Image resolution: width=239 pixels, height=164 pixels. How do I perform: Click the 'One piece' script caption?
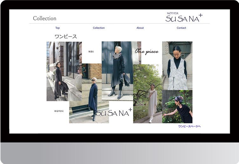[x=147, y=51]
